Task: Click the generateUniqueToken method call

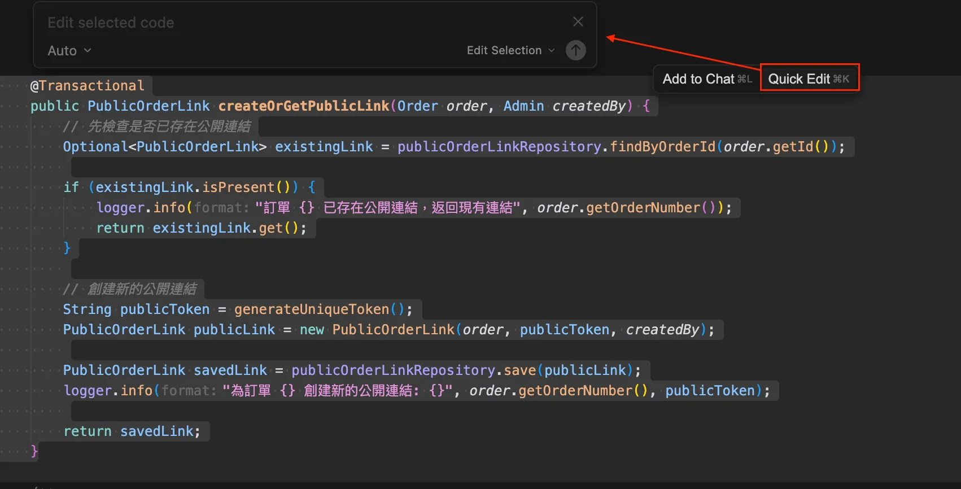Action: (x=311, y=309)
